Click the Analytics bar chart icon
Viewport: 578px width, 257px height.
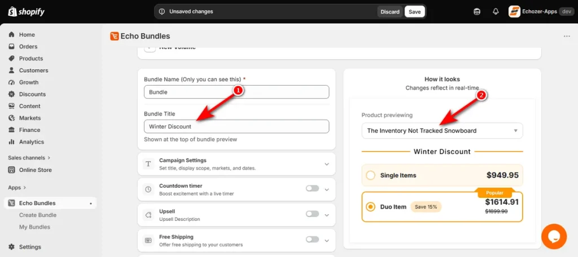click(x=12, y=142)
